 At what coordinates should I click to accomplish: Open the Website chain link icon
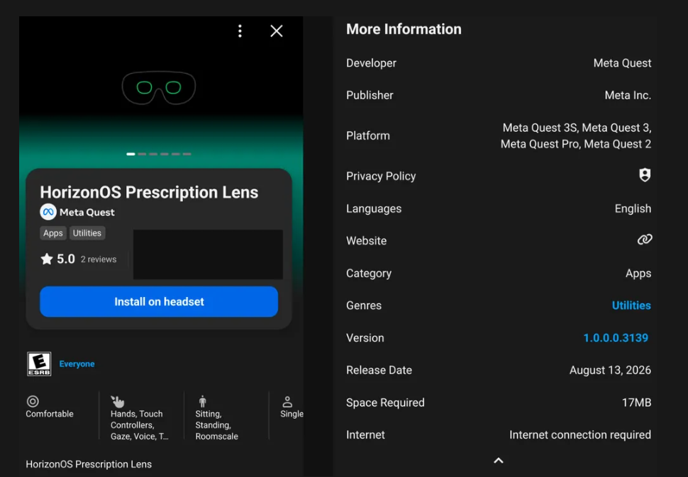(645, 240)
